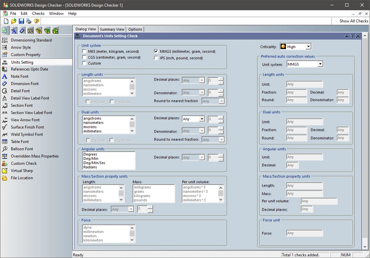
Task: Open the preferred Unit system MMGS dropdown
Action: 320,64
